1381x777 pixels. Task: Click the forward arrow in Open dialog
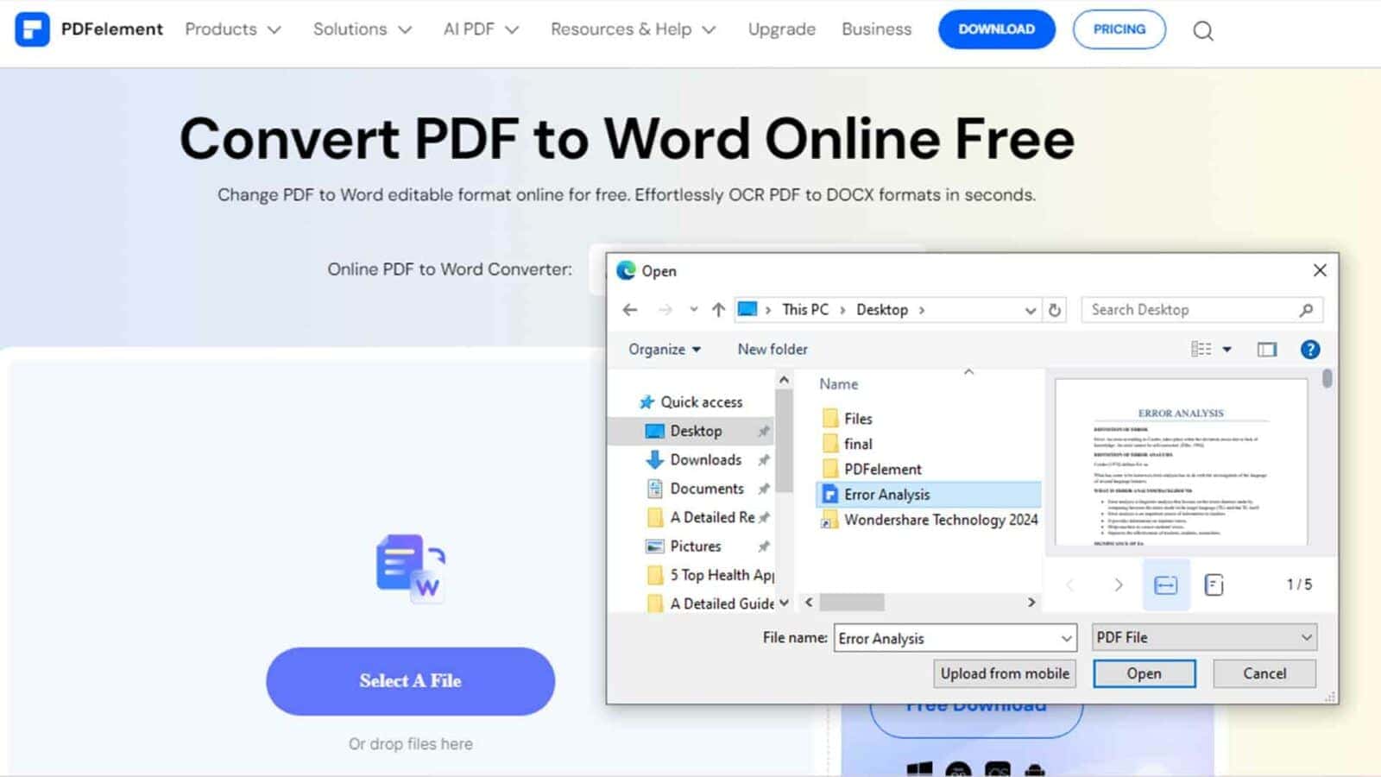[x=665, y=310]
